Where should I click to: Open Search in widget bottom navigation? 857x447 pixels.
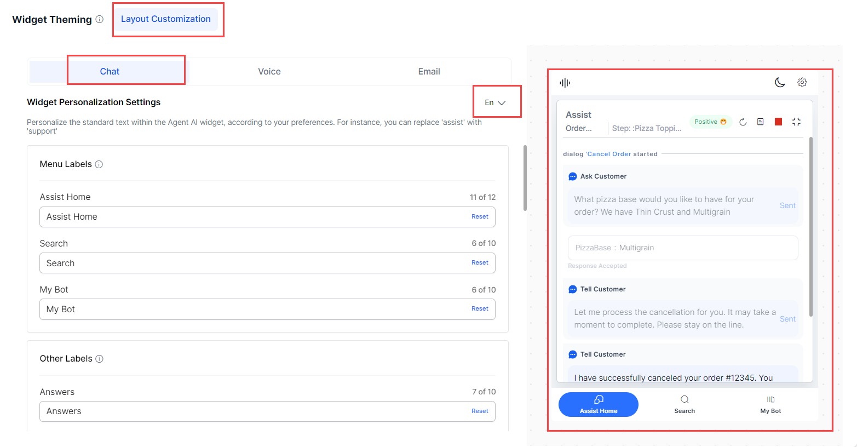click(685, 404)
